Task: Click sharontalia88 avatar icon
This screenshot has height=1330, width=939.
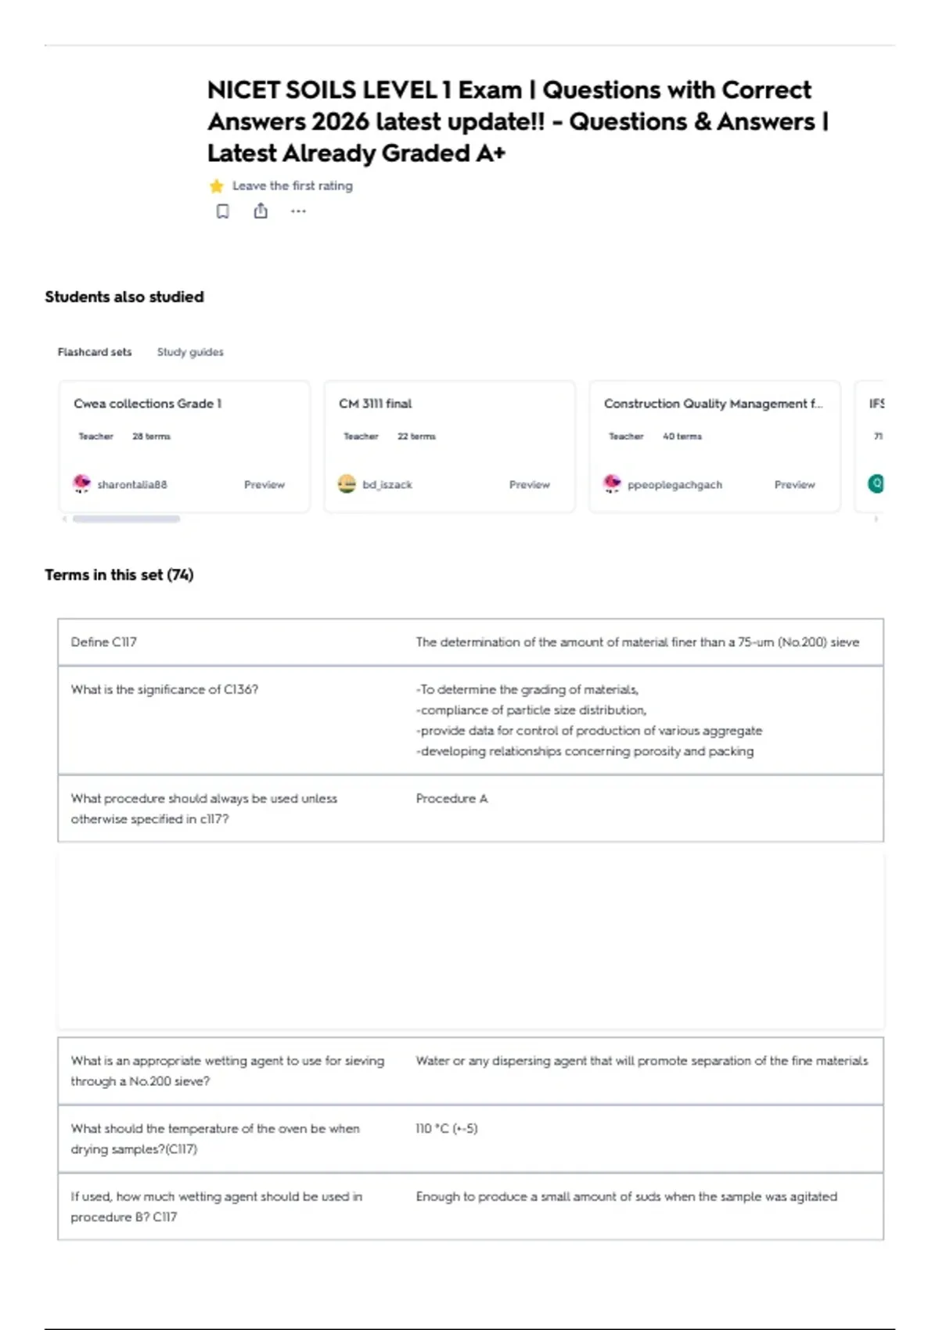Action: coord(81,483)
